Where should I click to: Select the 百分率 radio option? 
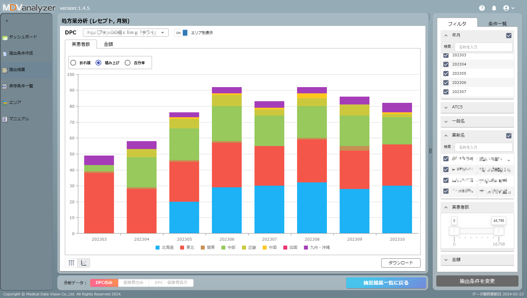[128, 63]
